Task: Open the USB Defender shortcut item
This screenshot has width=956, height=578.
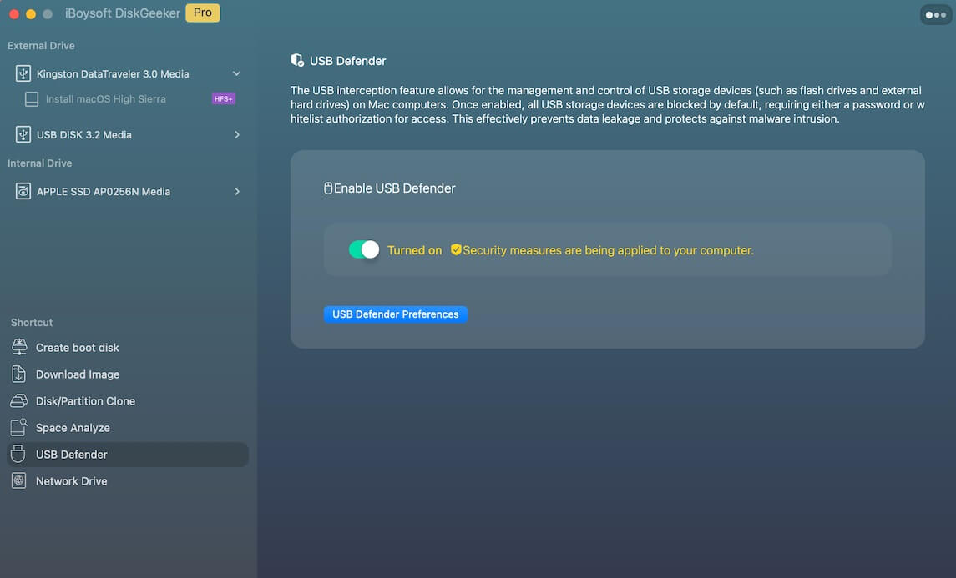Action: click(x=72, y=455)
